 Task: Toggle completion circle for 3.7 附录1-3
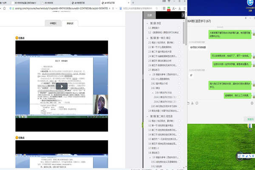180,148
